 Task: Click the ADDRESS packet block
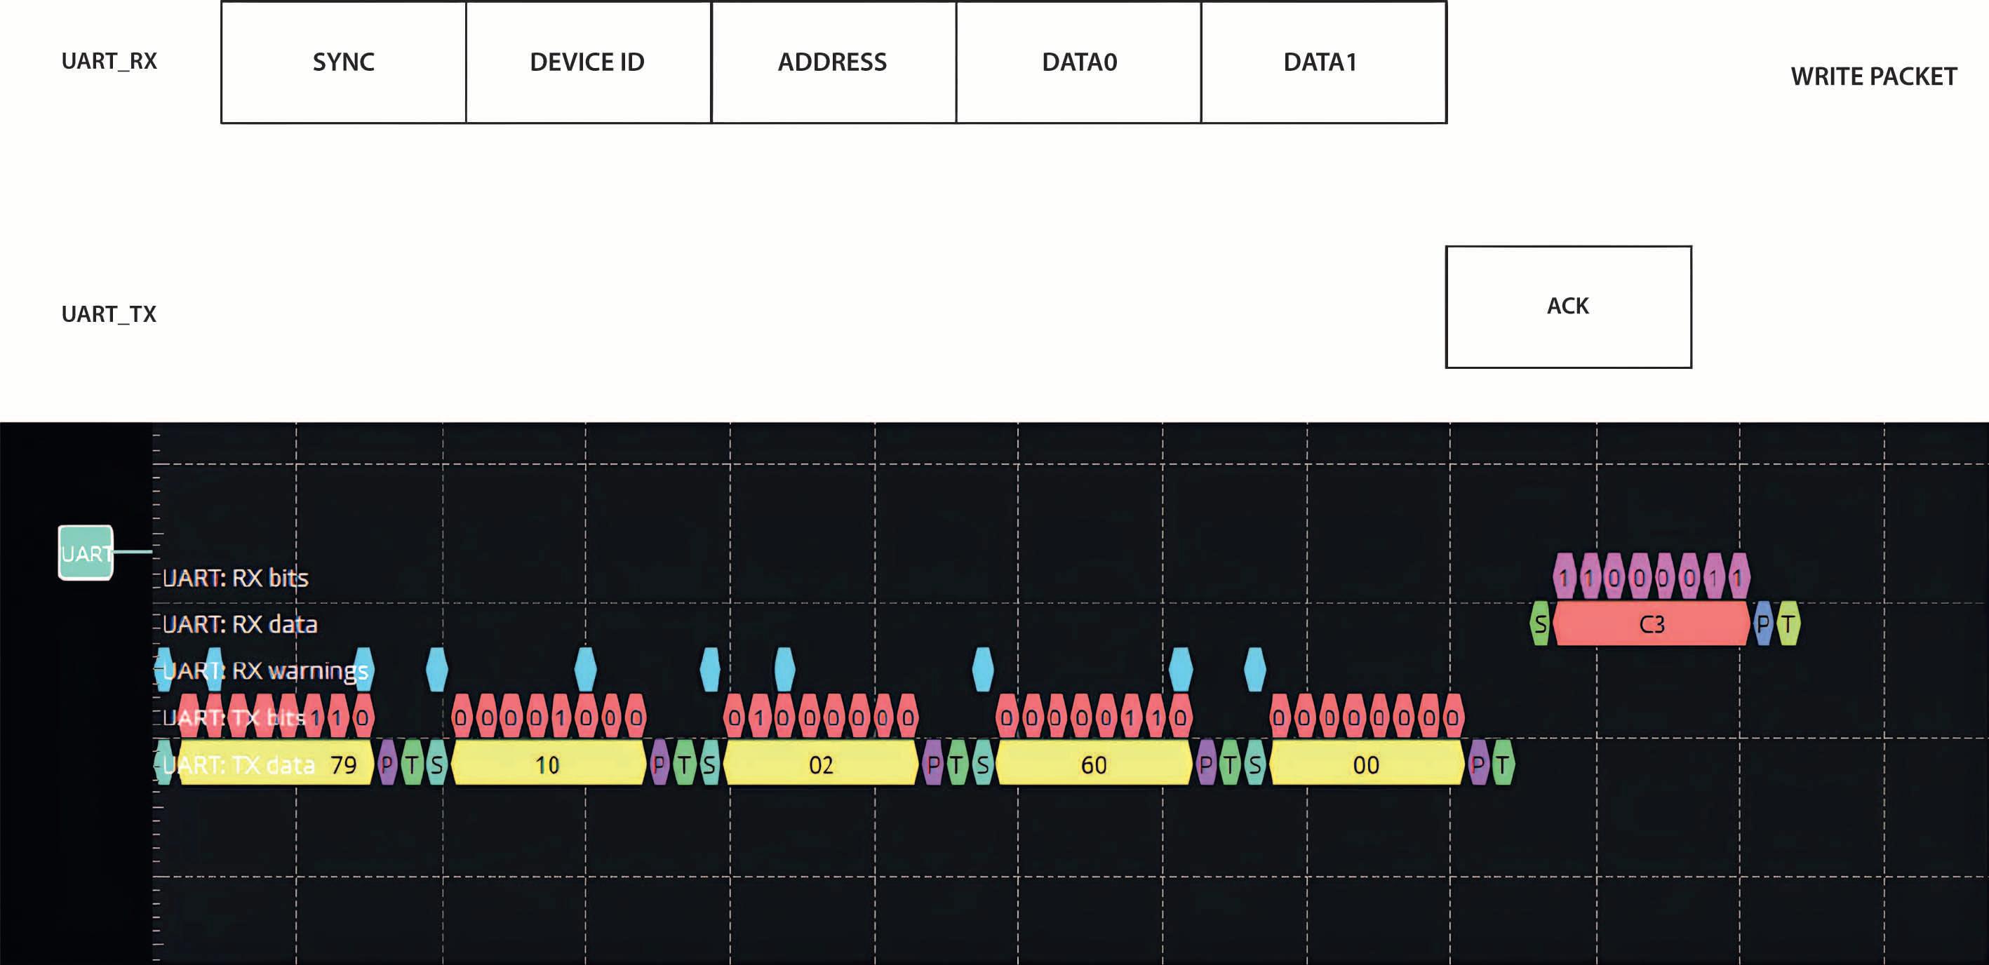pyautogui.click(x=832, y=62)
